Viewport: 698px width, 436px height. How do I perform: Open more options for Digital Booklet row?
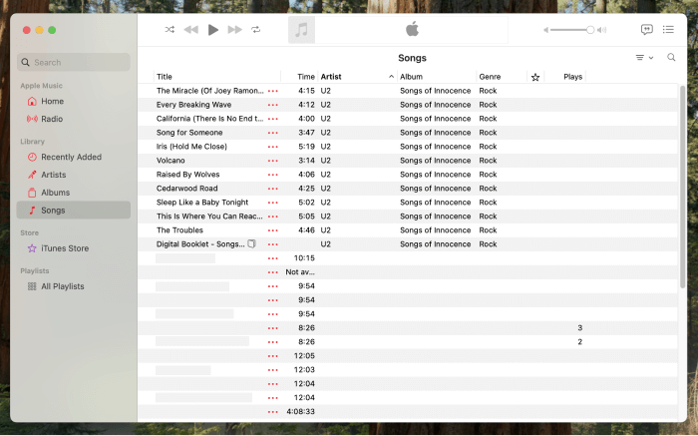coord(273,244)
